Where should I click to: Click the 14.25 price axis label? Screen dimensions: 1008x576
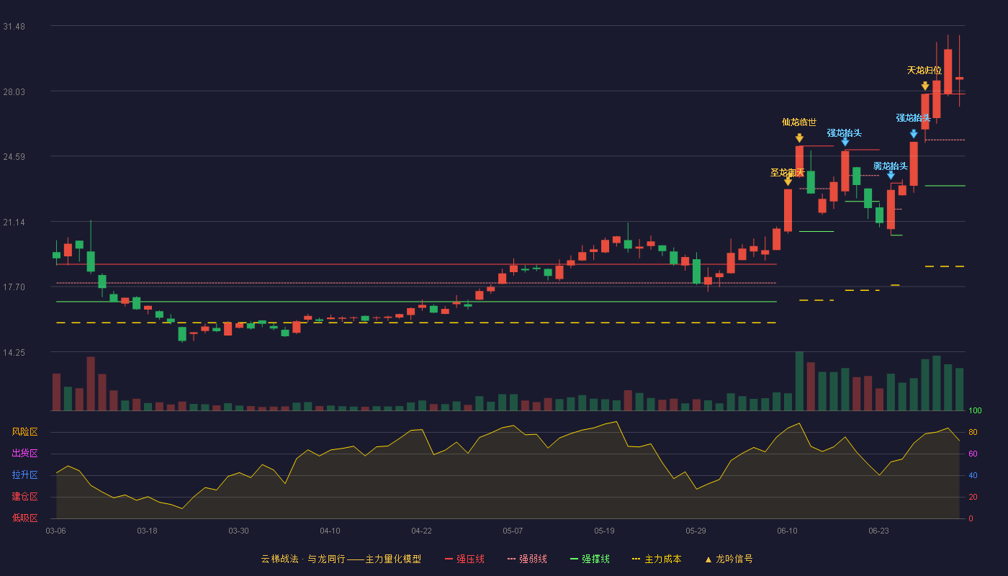[14, 353]
